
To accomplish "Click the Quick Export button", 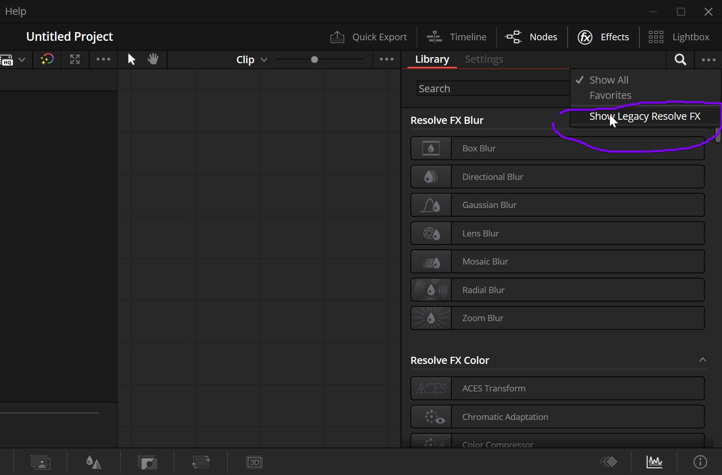I will coord(369,37).
